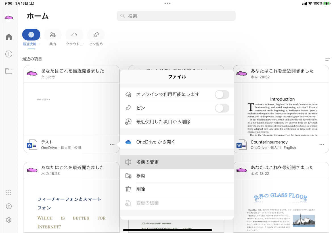
Task: Switch to 共有 tab
Action: [53, 38]
